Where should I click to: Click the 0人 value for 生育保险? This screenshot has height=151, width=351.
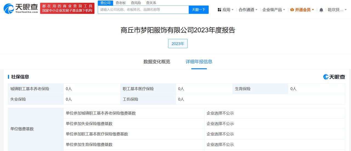click(293, 89)
